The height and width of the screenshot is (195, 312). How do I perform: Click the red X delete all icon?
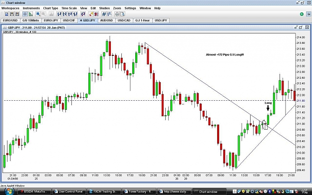[x=96, y=14]
